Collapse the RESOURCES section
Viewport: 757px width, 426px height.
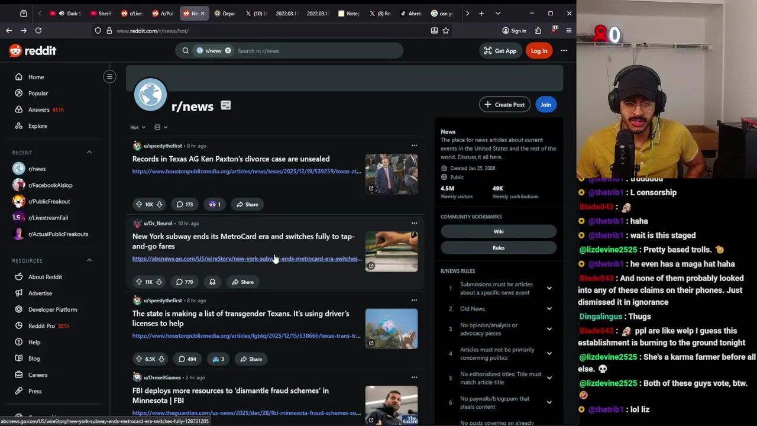pyautogui.click(x=89, y=260)
